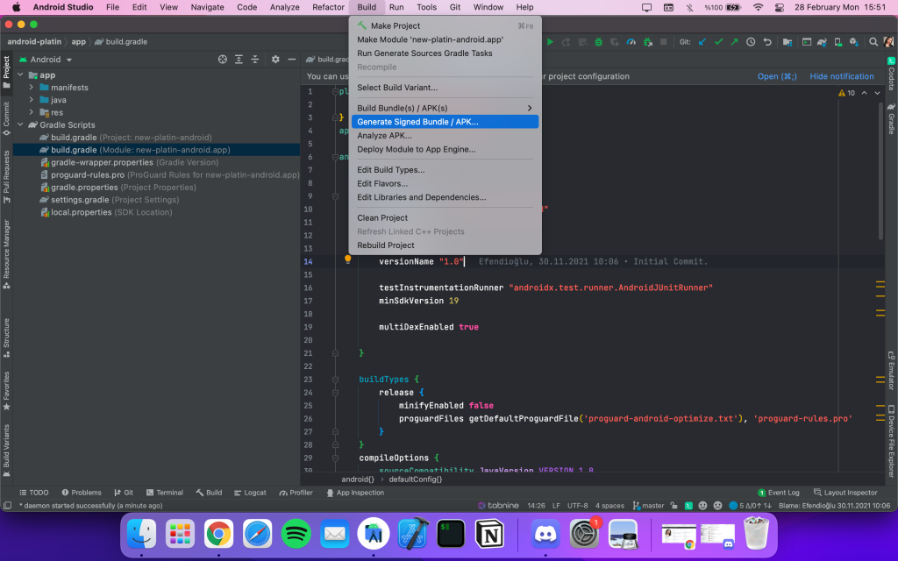Select opened file target icon in Project panel
This screenshot has width=898, height=561.
(x=222, y=60)
